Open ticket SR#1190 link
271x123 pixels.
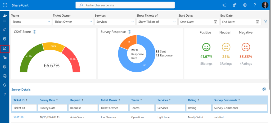[x=19, y=117]
